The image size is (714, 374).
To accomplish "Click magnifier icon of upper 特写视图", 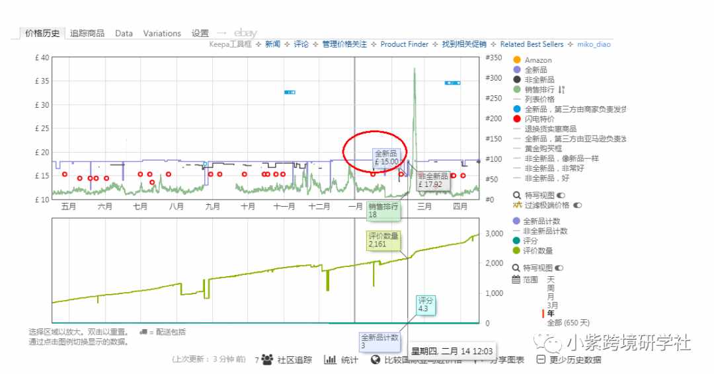I will pos(517,195).
